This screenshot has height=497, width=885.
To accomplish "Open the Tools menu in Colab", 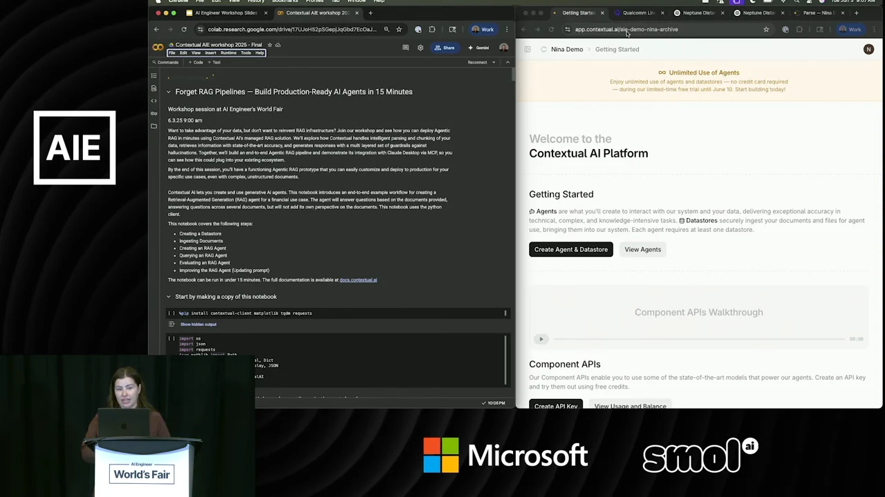I will (245, 53).
